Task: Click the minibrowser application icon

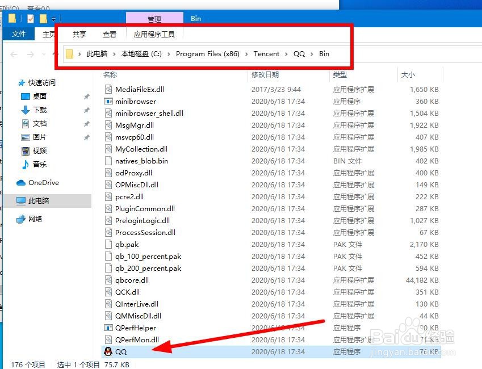Action: click(x=108, y=102)
